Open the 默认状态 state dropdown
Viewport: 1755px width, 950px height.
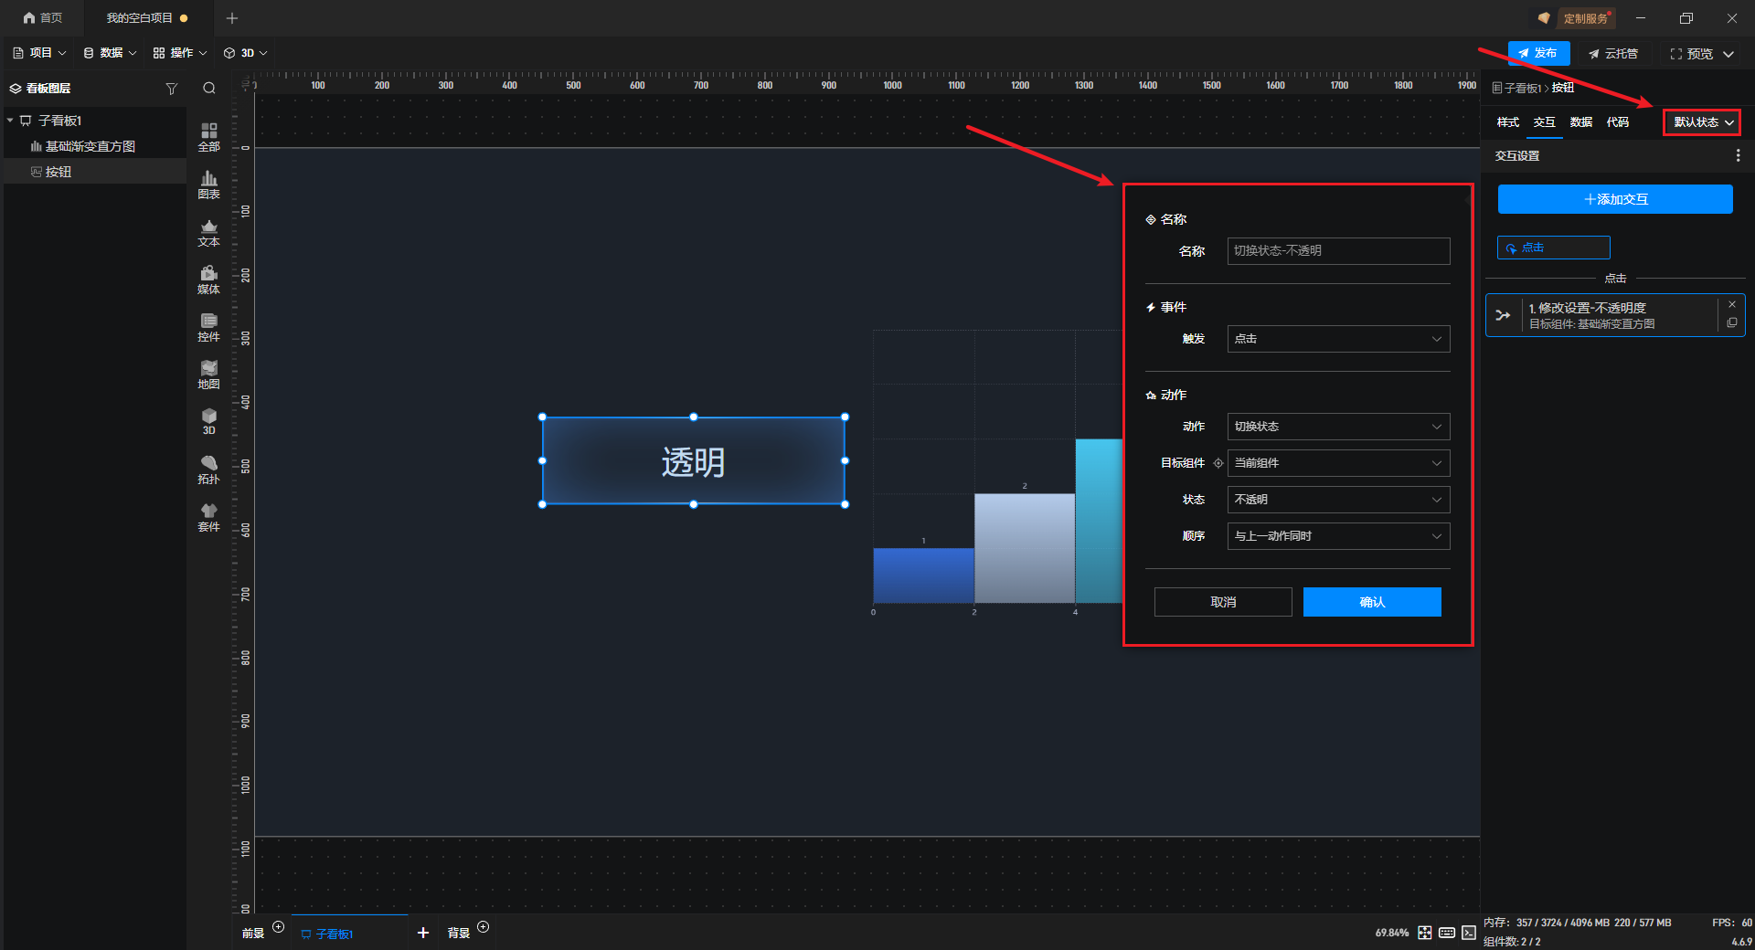coord(1702,122)
